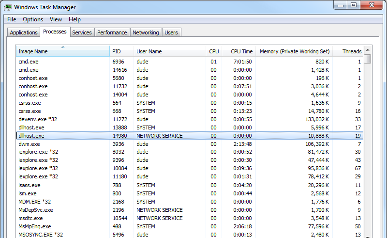Screen dimensions: 387x238
Task: Select highlighted dllhost.exe PID 14980
Action: (x=190, y=136)
